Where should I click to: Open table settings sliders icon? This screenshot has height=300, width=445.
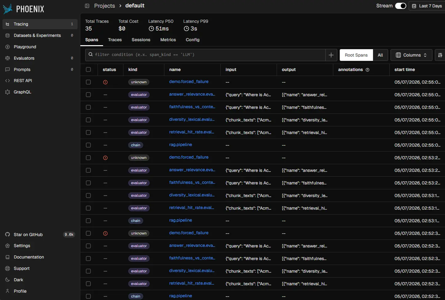[x=440, y=55]
